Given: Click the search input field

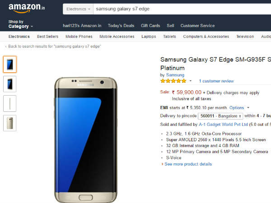Looking at the screenshot, I should tap(181, 9).
